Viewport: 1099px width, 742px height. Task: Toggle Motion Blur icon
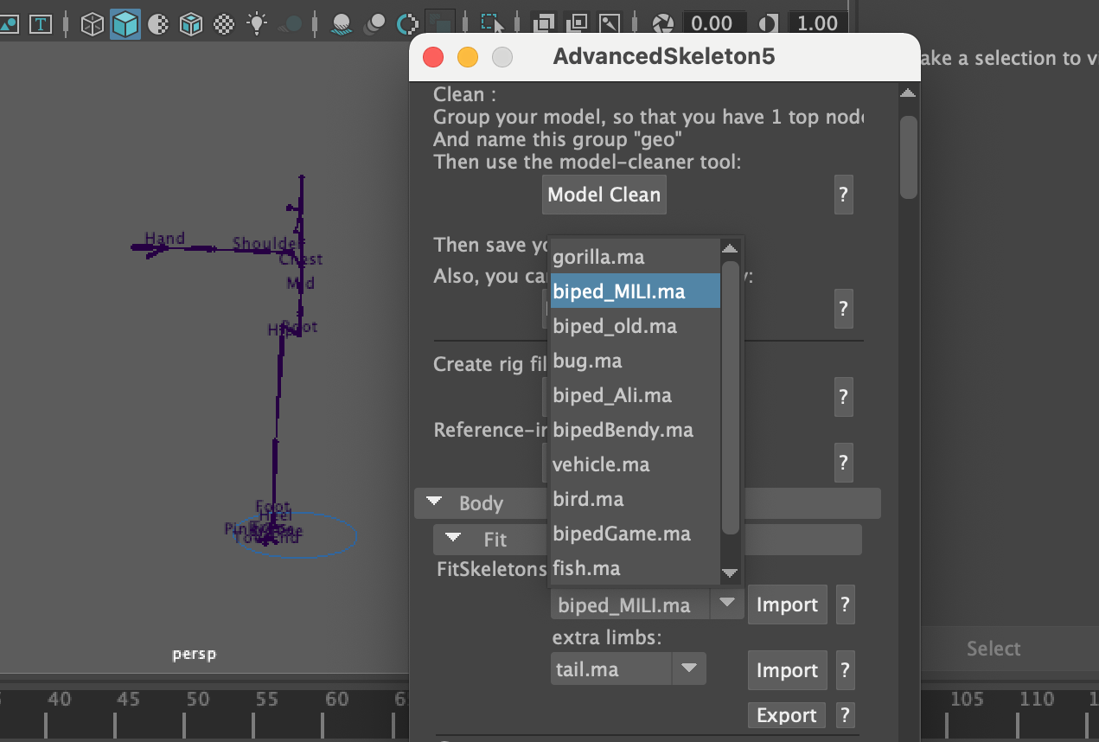[x=374, y=24]
